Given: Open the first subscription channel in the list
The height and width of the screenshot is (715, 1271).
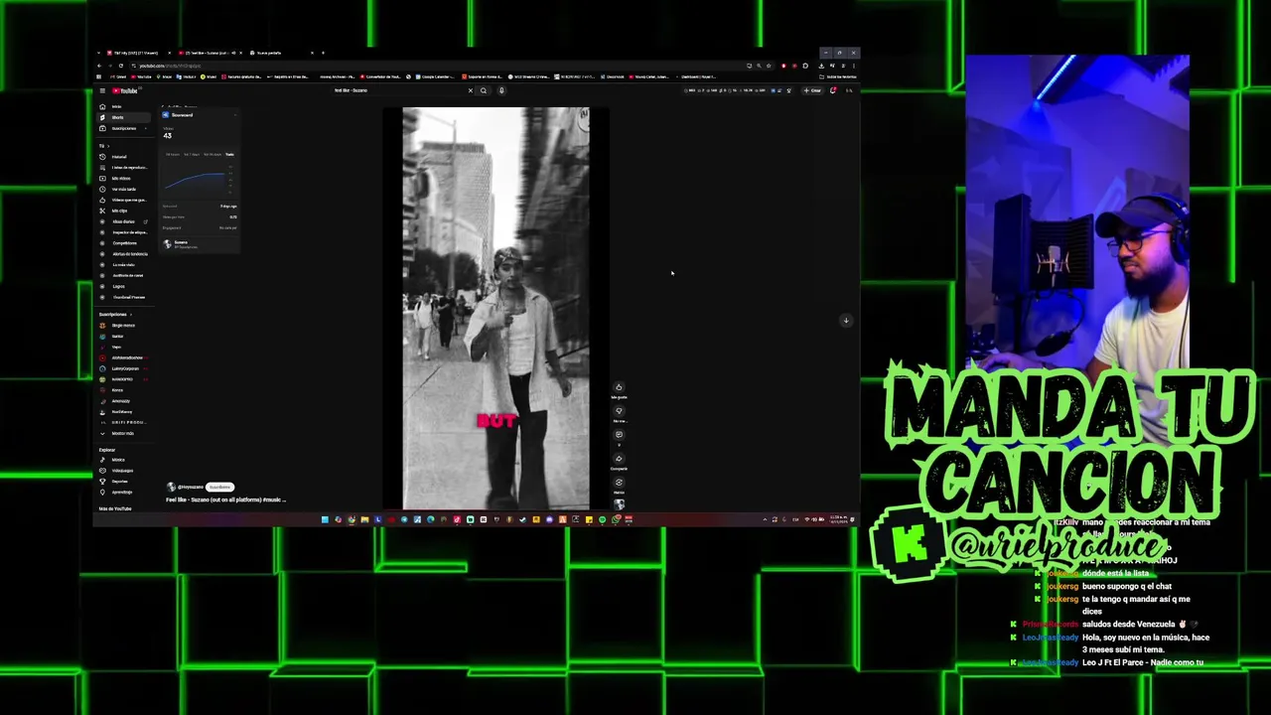Looking at the screenshot, I should 123,326.
